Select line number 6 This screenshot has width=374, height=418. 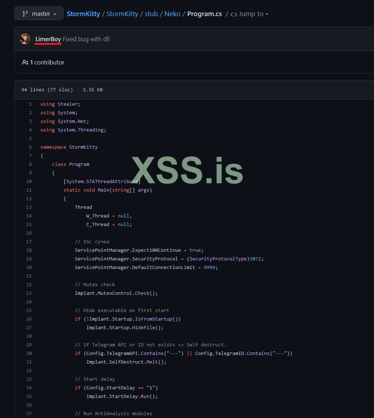coord(30,147)
